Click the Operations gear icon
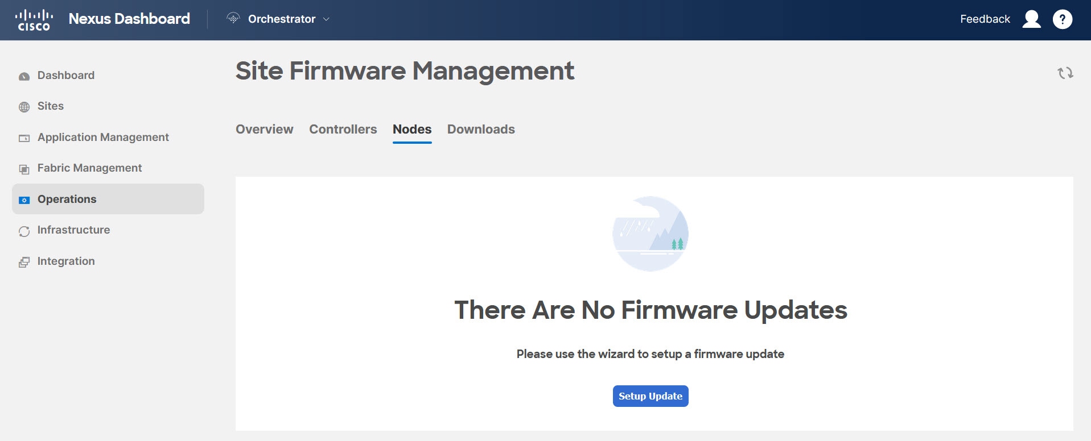The image size is (1091, 441). [x=24, y=200]
